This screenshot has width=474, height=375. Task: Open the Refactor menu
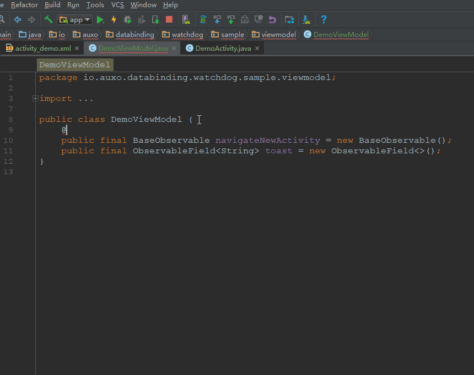[24, 5]
